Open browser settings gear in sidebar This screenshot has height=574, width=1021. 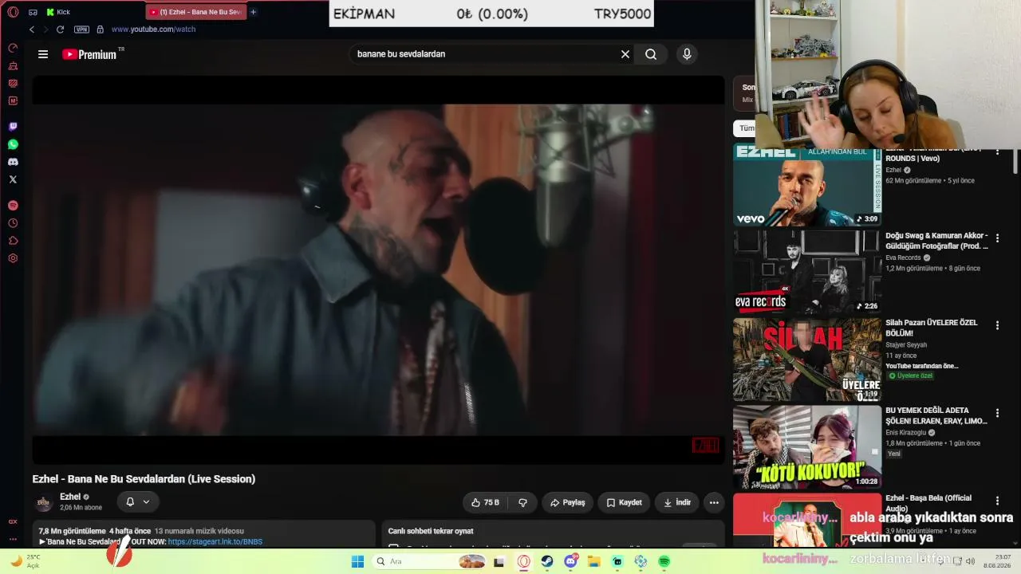coord(13,258)
